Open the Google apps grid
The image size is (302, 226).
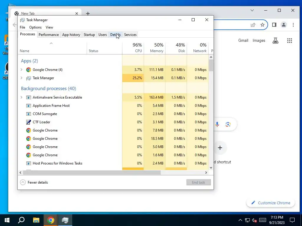click(290, 41)
